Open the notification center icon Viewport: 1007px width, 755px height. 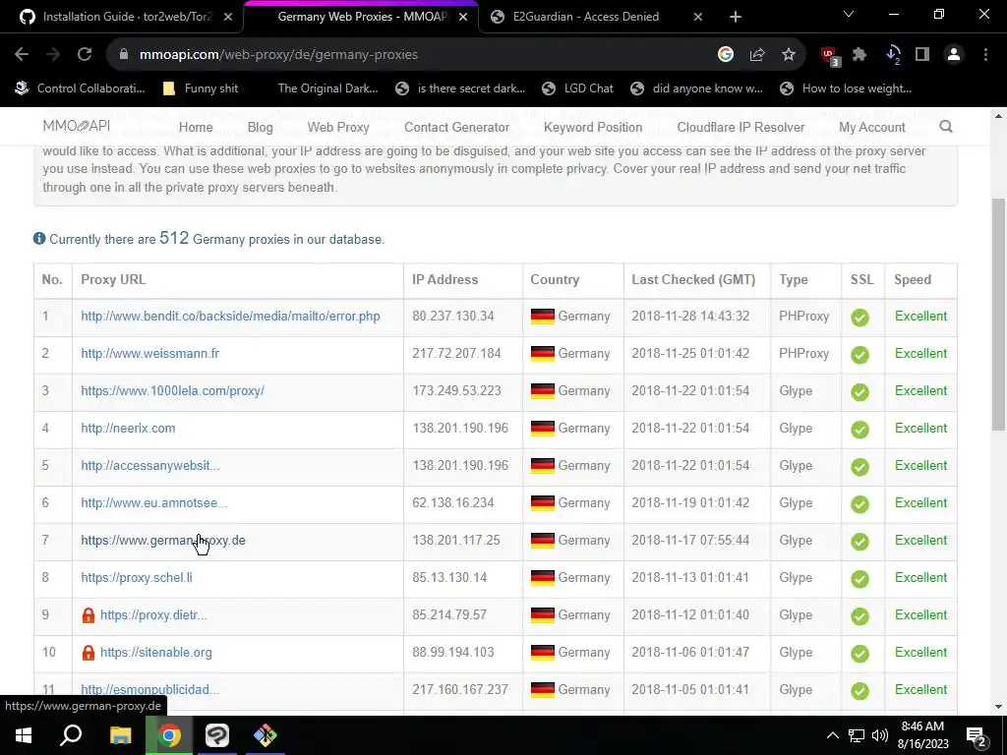977,735
